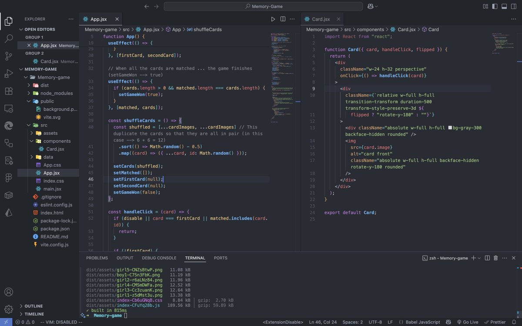The width and height of the screenshot is (522, 326).
Task: Open notifications bell in status bar
Action: point(515,322)
